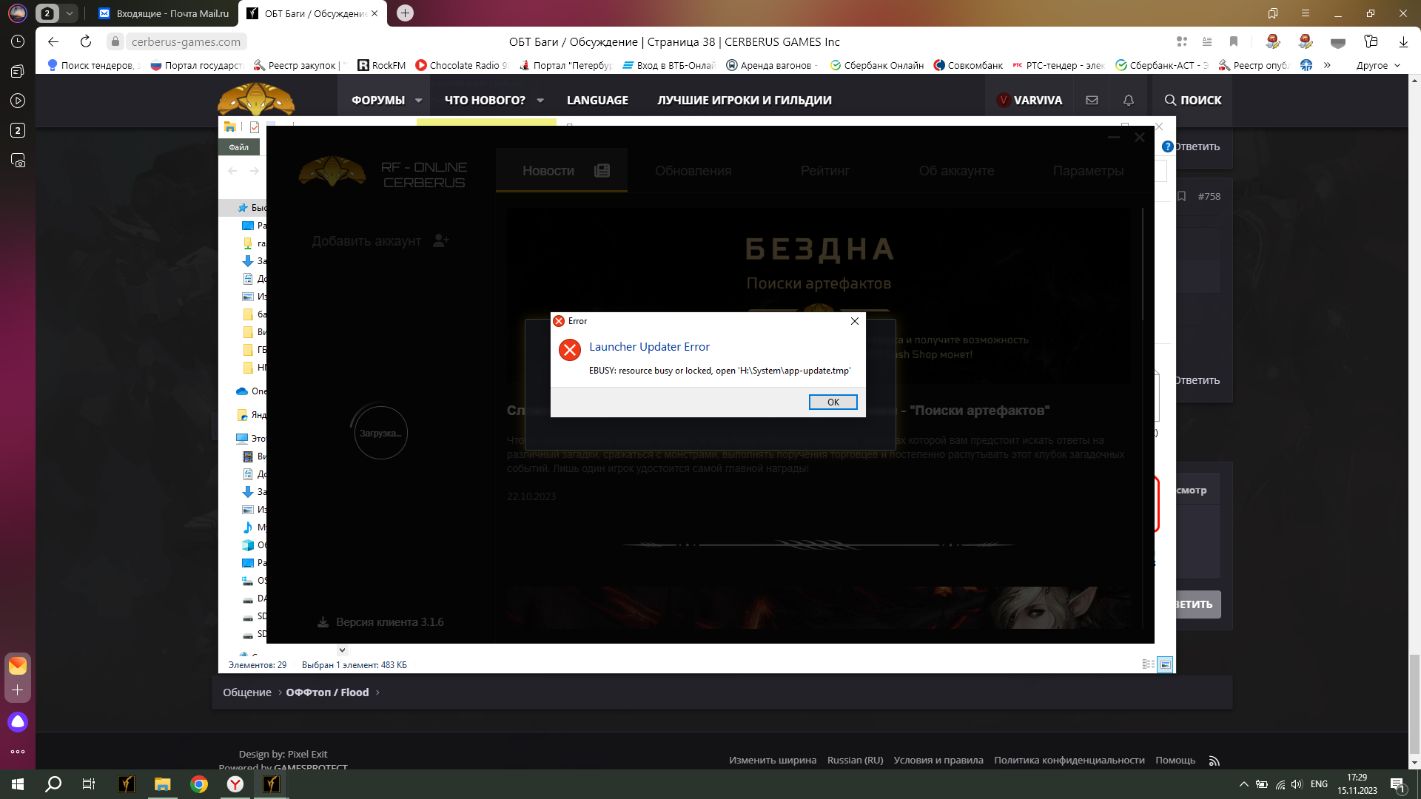This screenshot has height=799, width=1421.
Task: Expand the ФОРУМЫ dropdown arrow
Action: pos(418,101)
